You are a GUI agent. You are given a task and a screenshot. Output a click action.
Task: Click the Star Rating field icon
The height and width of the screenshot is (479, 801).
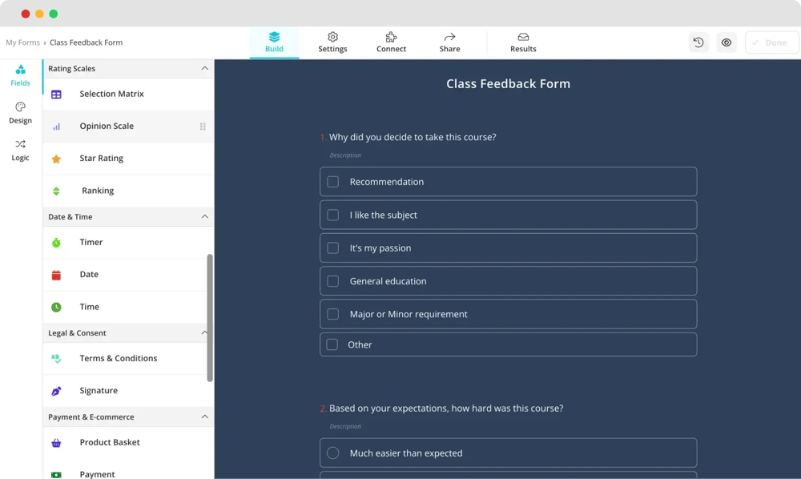pos(55,158)
